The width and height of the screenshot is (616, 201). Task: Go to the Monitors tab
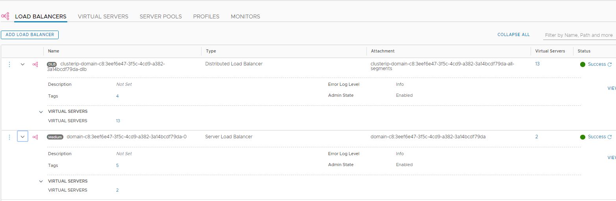245,16
